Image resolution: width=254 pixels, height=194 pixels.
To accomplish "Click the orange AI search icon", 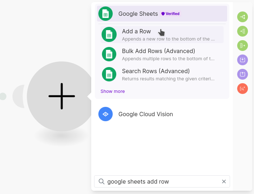I will 243,89.
